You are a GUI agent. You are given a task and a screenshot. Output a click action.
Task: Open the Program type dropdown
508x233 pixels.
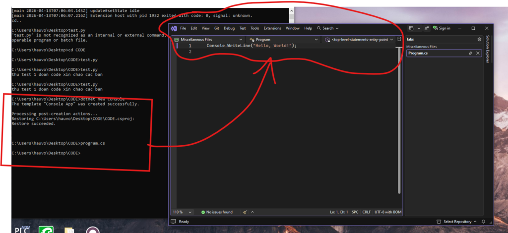coord(284,39)
